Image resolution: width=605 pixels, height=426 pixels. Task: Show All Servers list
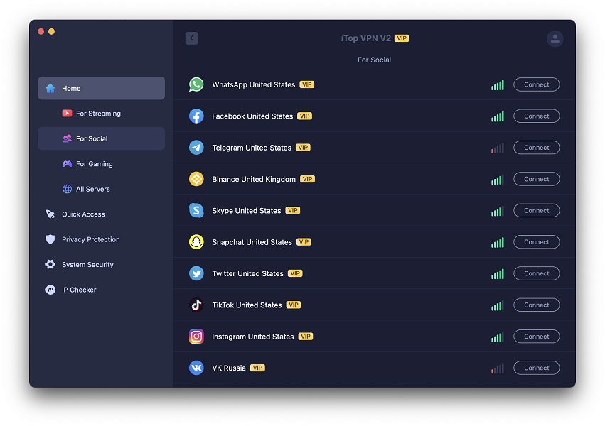(x=101, y=189)
